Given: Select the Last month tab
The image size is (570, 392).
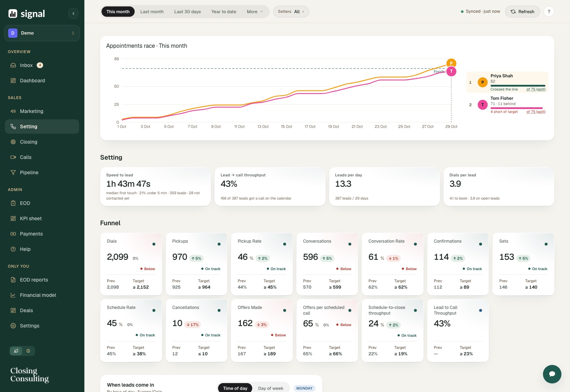Looking at the screenshot, I should coord(152,12).
